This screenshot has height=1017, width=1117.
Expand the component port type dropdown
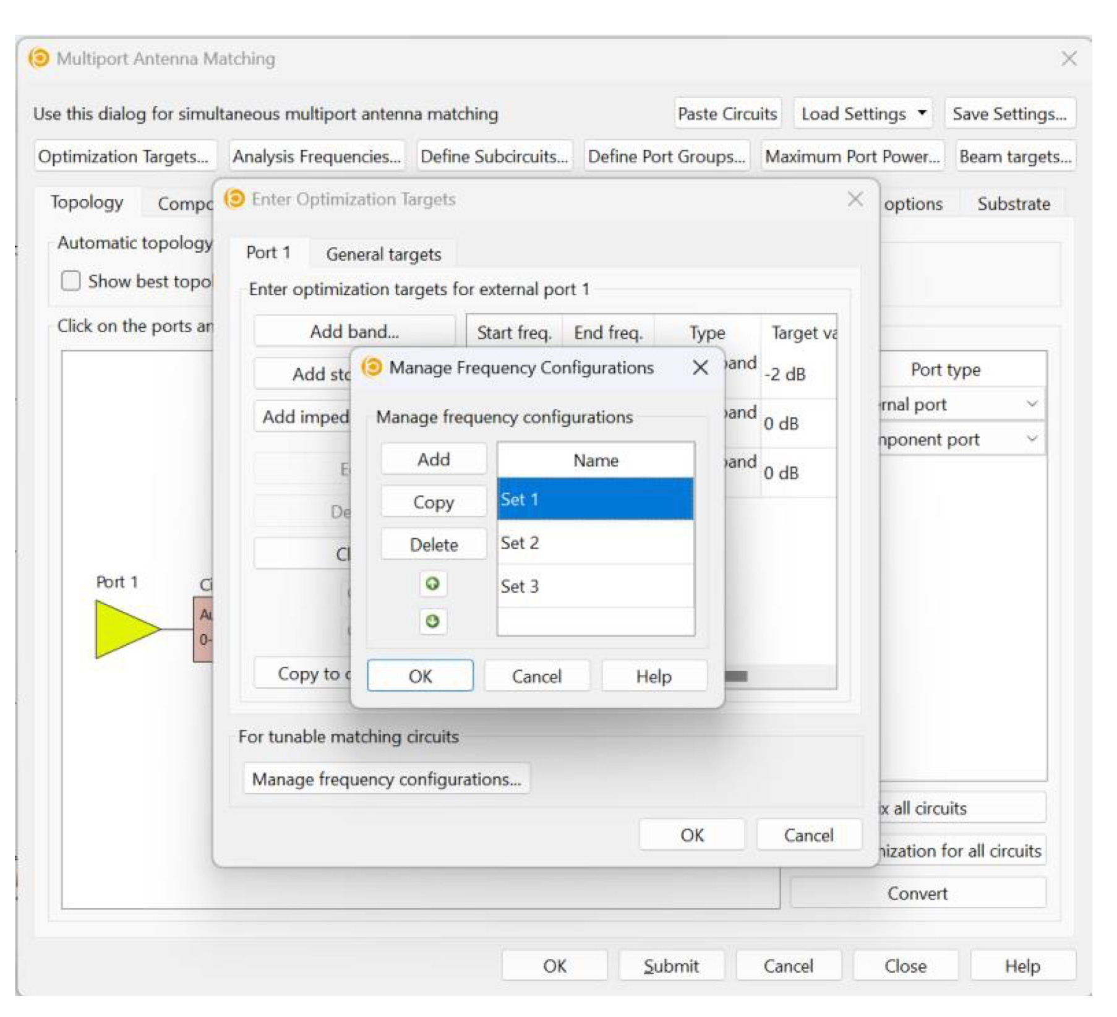point(1031,439)
